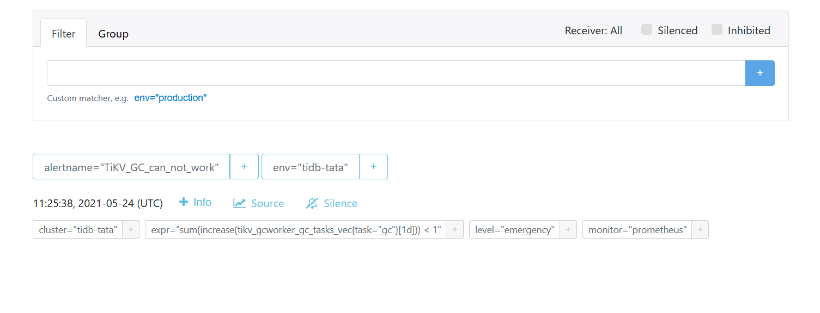Click plus beside the expr label
The width and height of the screenshot is (820, 313).
(x=454, y=230)
